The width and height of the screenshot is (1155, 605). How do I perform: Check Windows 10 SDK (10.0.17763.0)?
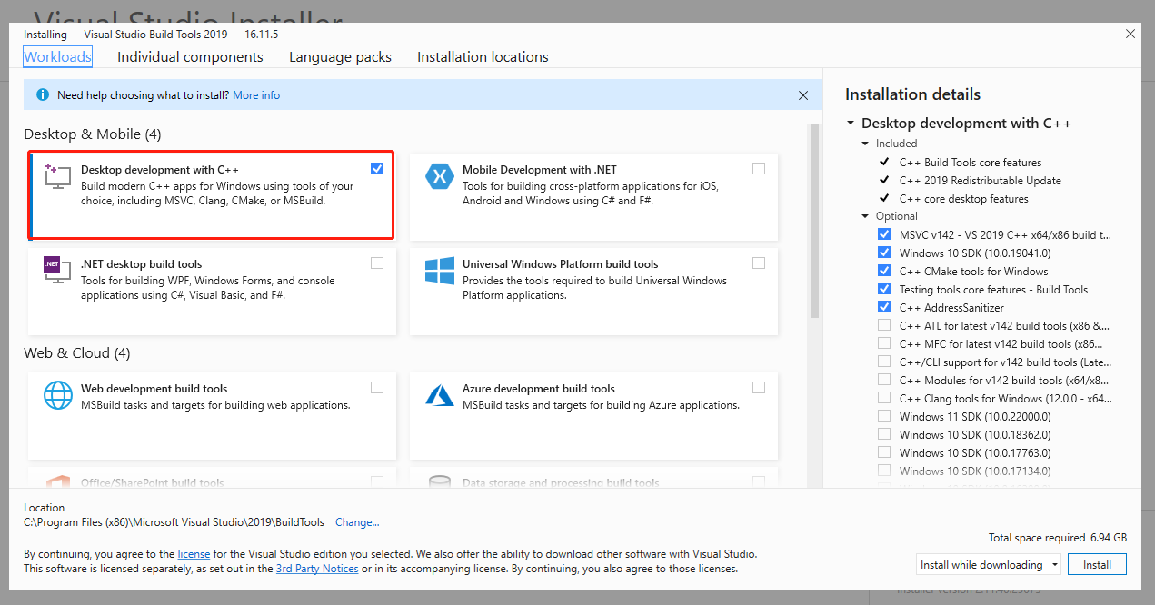tap(884, 452)
